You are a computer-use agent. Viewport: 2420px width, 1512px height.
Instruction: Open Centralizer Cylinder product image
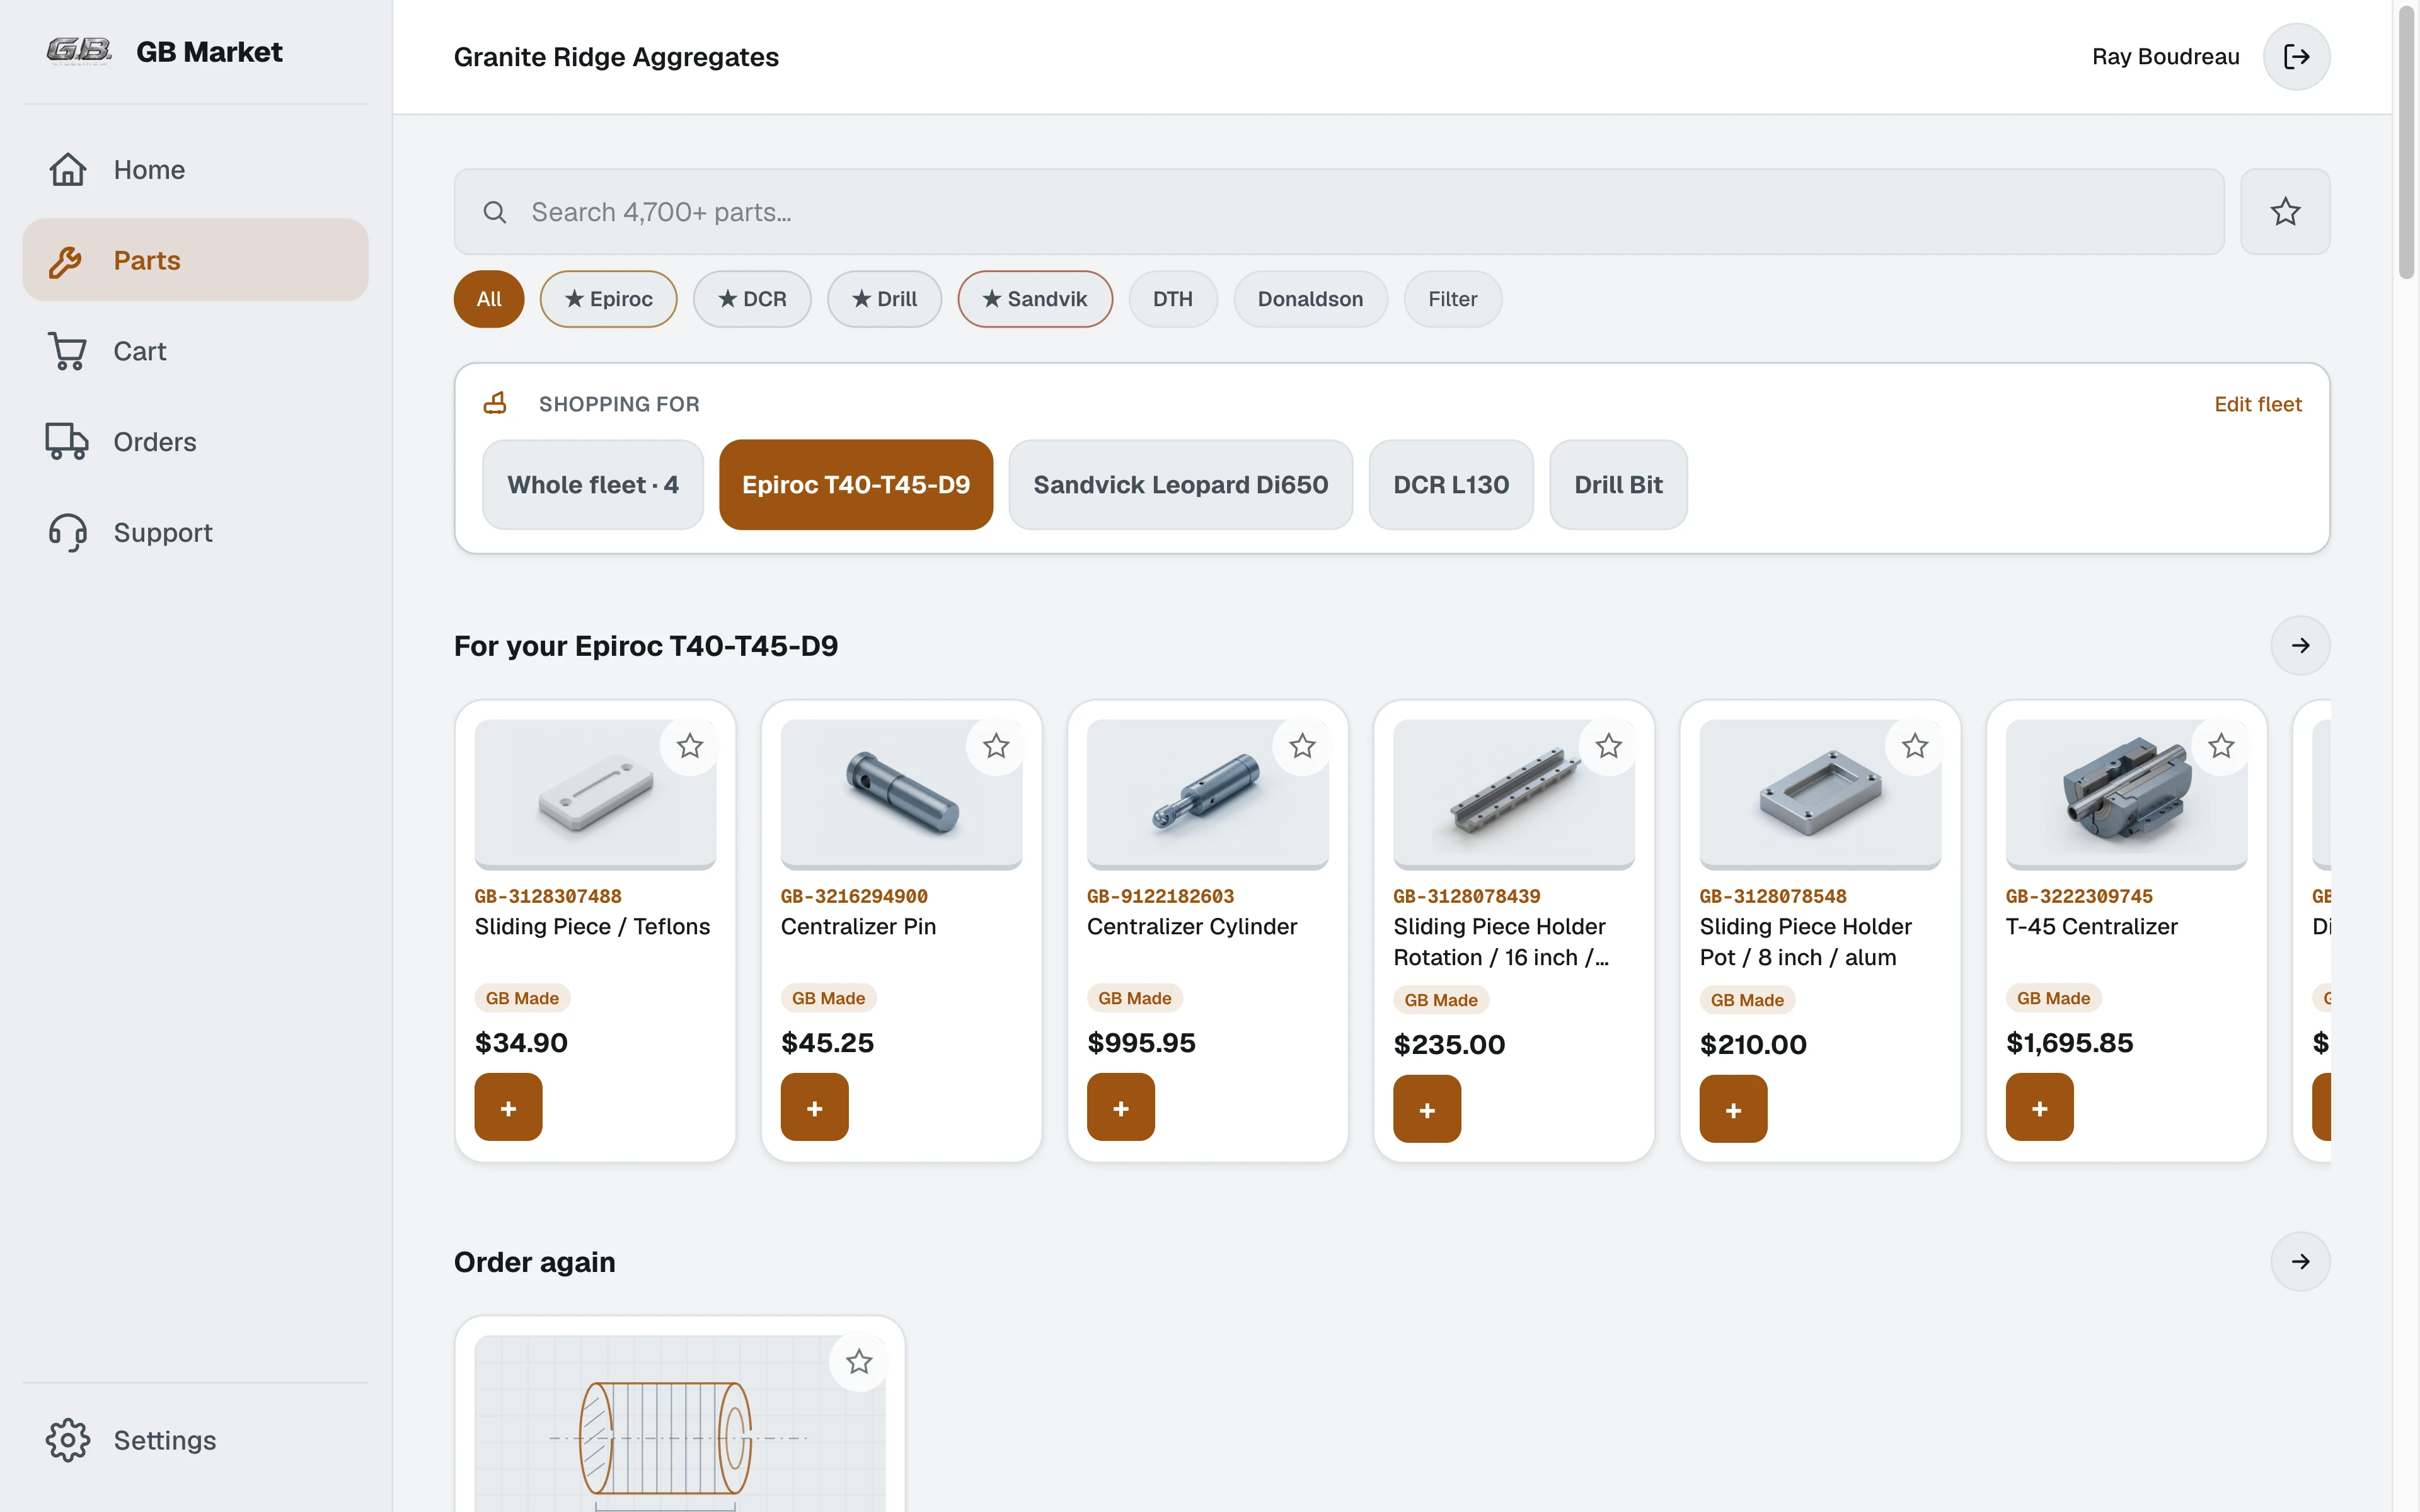1208,795
